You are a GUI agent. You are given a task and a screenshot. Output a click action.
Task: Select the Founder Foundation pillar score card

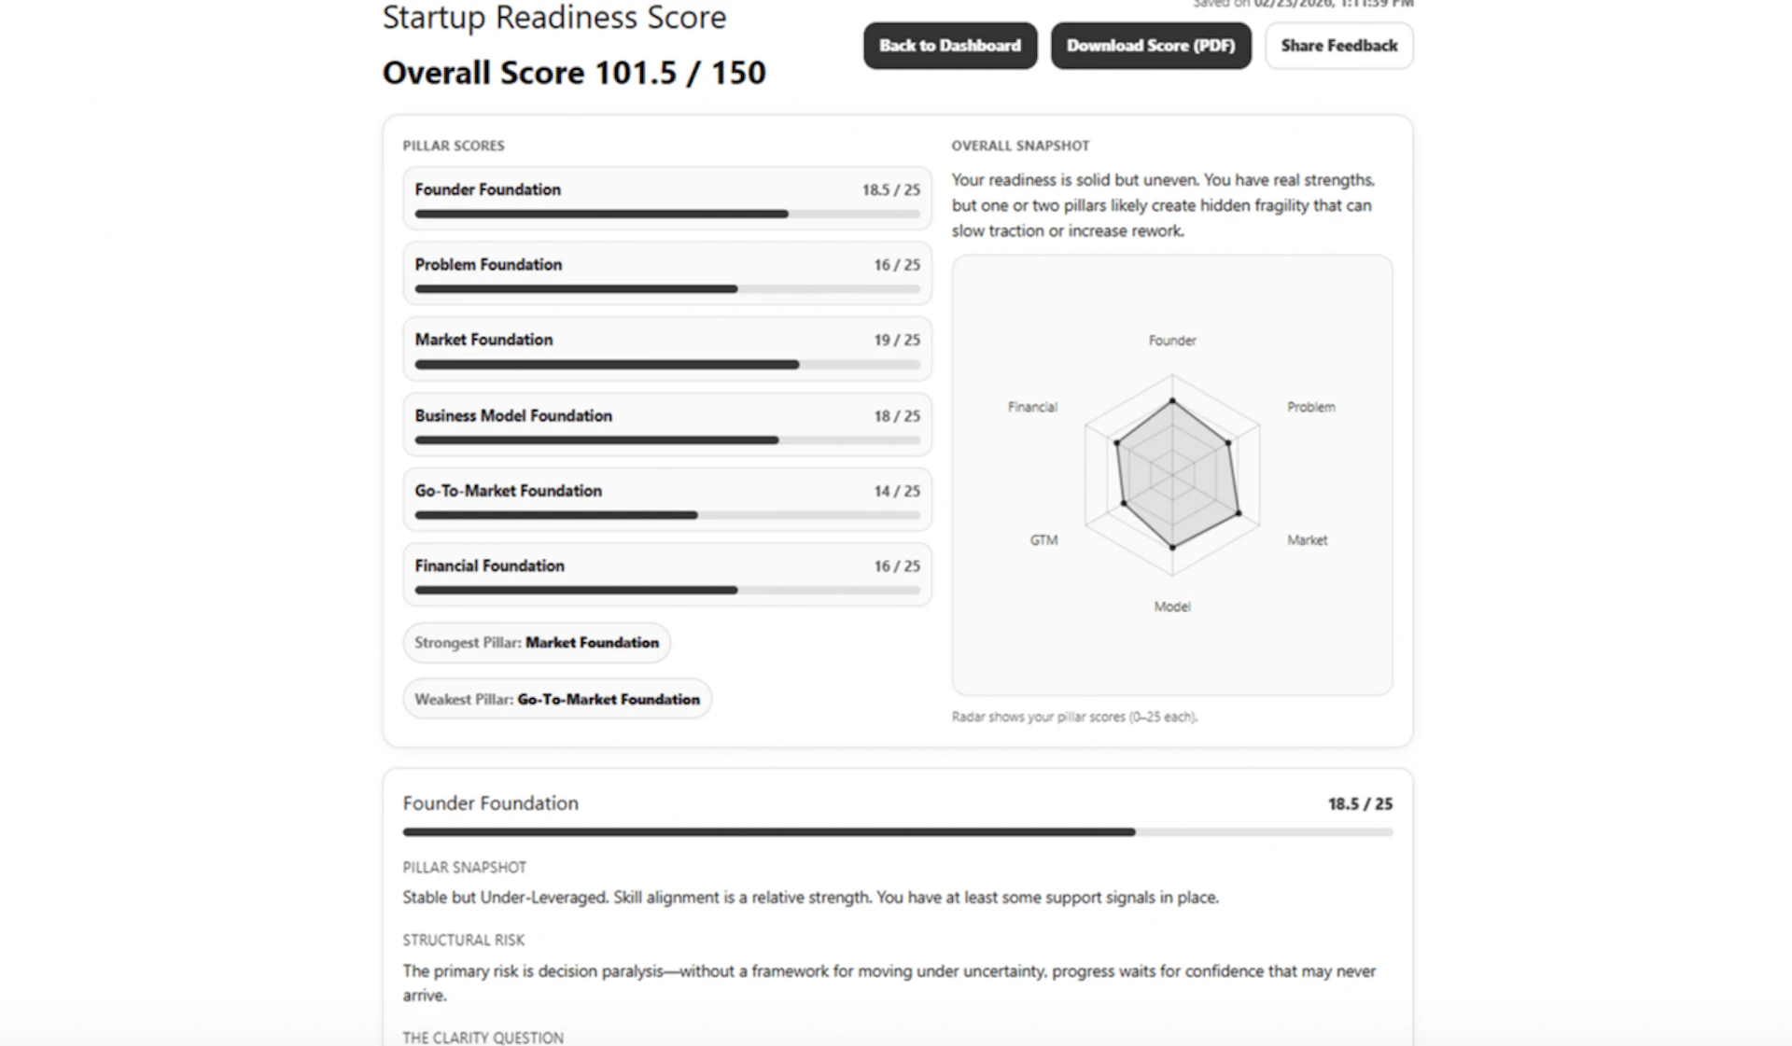[x=666, y=198]
